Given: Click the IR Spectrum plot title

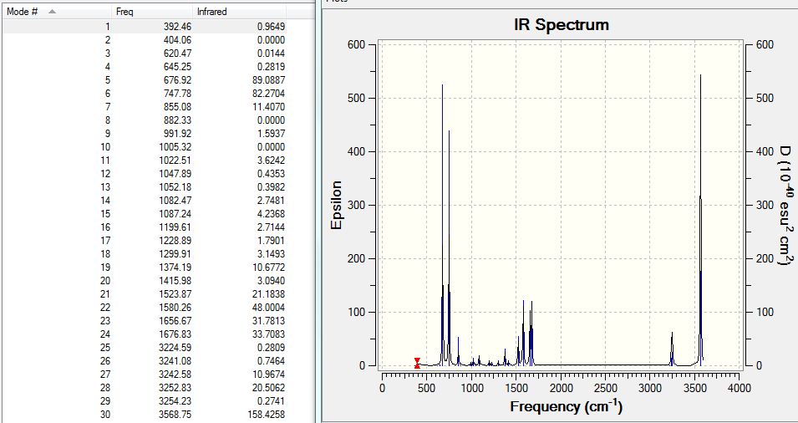Looking at the screenshot, I should pyautogui.click(x=562, y=25).
